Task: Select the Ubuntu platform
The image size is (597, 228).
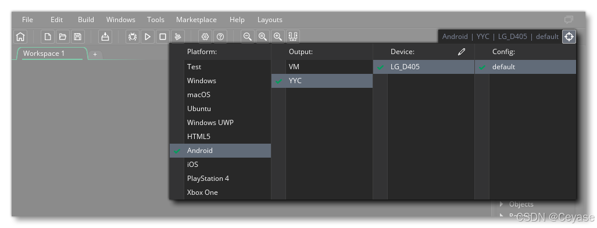Action: tap(220, 109)
